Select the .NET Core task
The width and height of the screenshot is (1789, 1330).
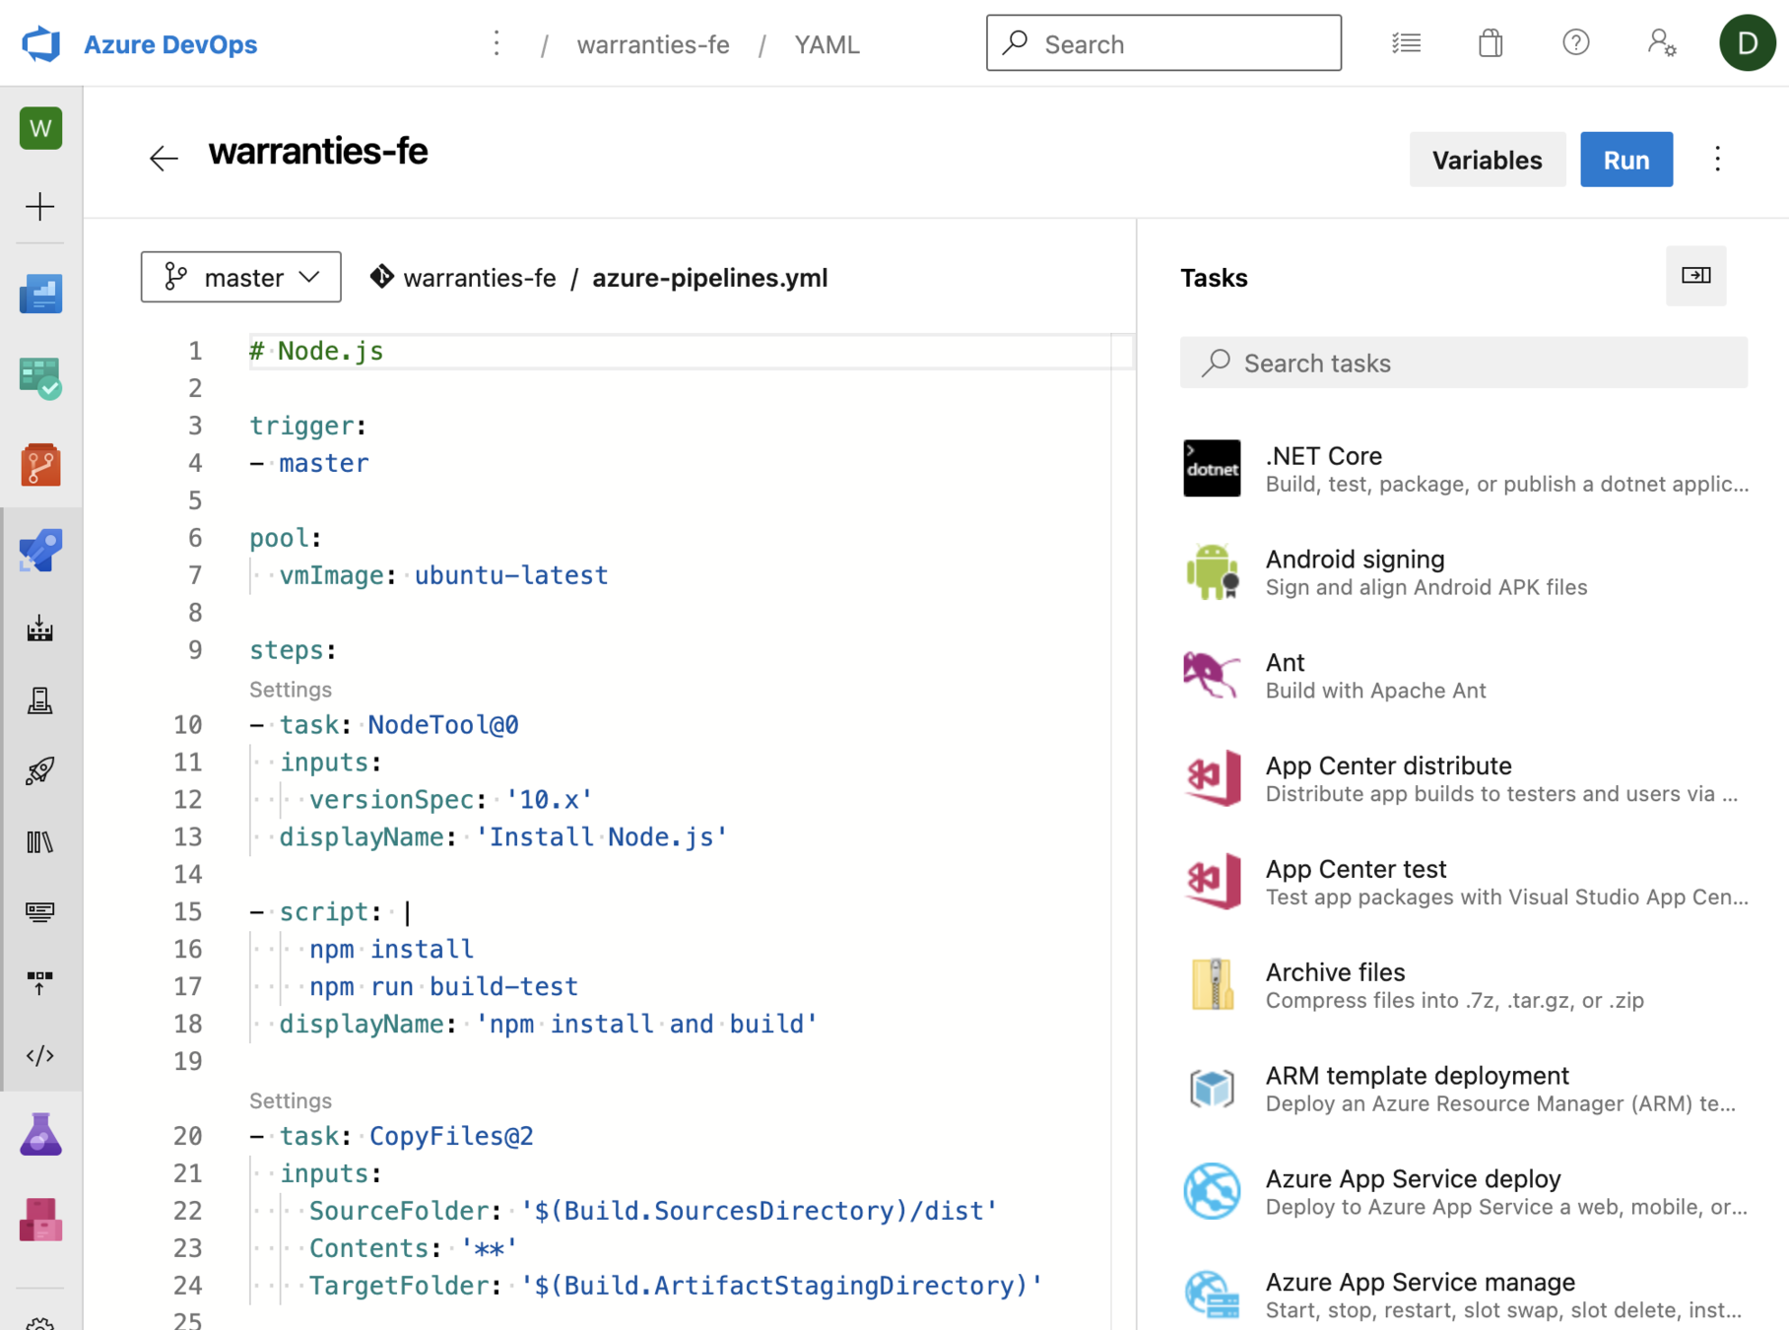point(1464,469)
